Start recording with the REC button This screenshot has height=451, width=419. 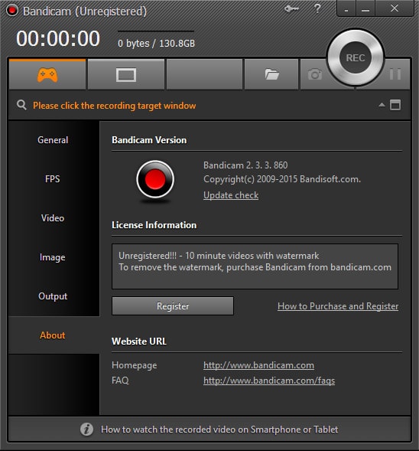pyautogui.click(x=356, y=57)
